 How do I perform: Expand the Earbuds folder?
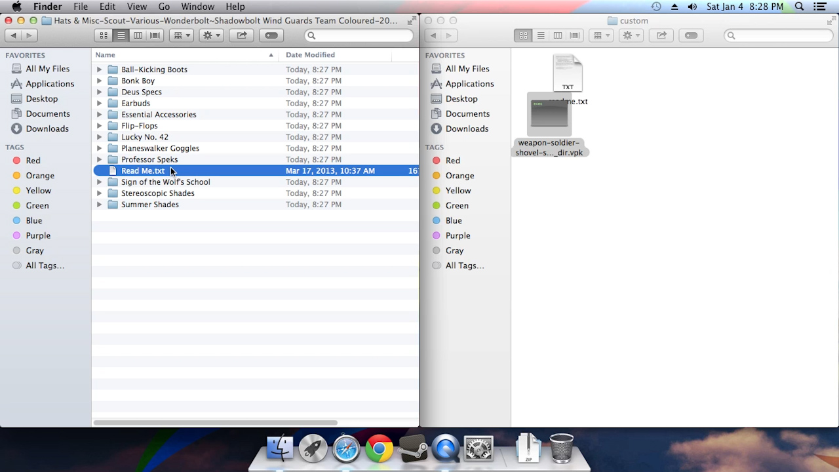(99, 103)
